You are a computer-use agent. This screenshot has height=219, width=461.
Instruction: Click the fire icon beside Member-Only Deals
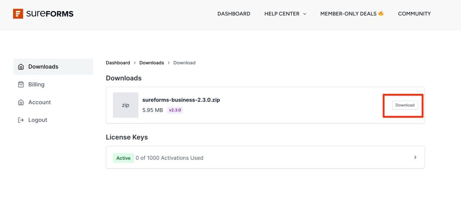tap(381, 13)
